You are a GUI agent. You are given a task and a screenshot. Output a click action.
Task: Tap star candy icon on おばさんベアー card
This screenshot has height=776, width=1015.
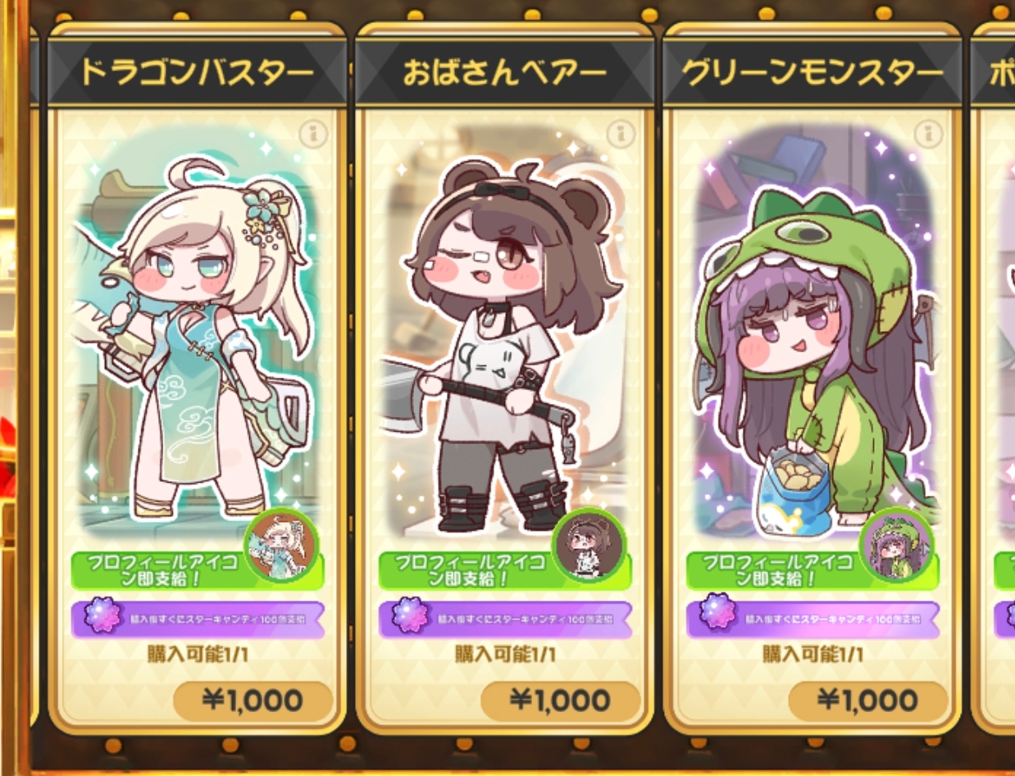pyautogui.click(x=411, y=618)
